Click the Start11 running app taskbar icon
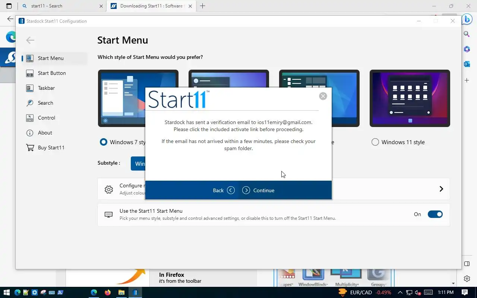This screenshot has height=298, width=477. 135,292
